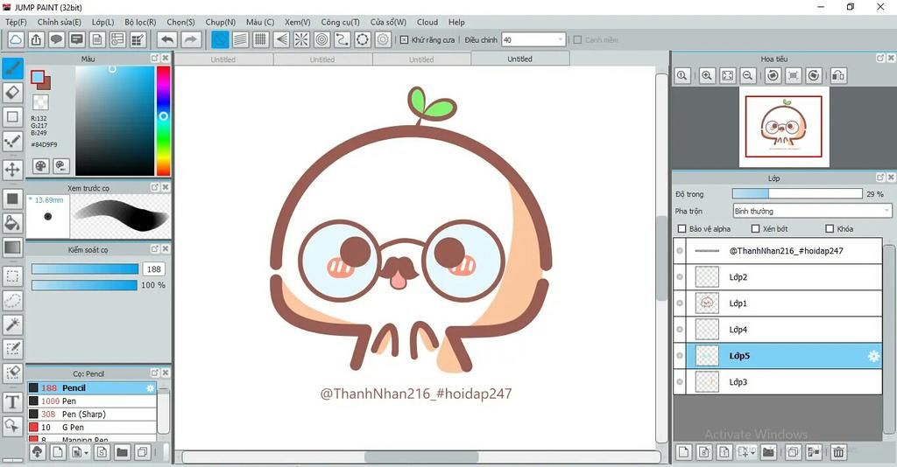This screenshot has height=467, width=897.
Task: Open the Bộ lọc(R) menu
Action: tap(140, 22)
